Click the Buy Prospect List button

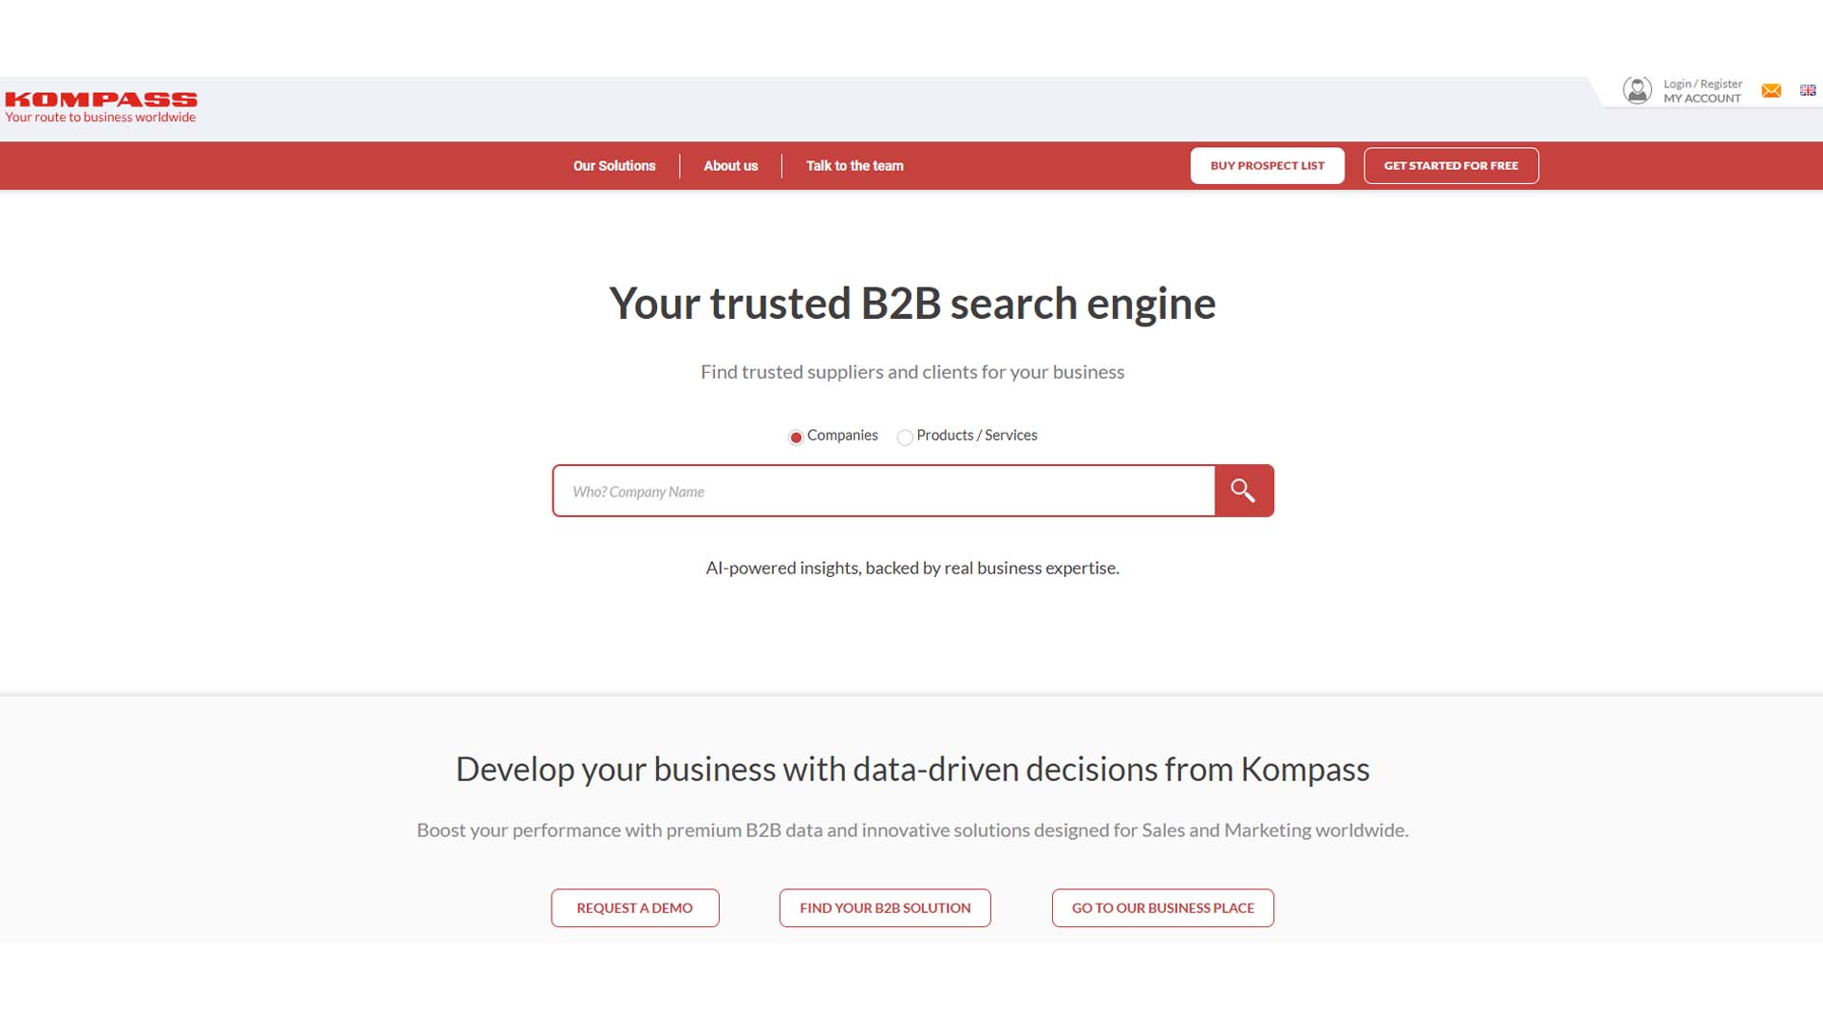[x=1267, y=166]
